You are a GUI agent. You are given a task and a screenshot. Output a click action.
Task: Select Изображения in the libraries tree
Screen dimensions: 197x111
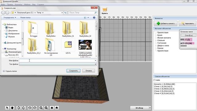[x=14, y=34]
